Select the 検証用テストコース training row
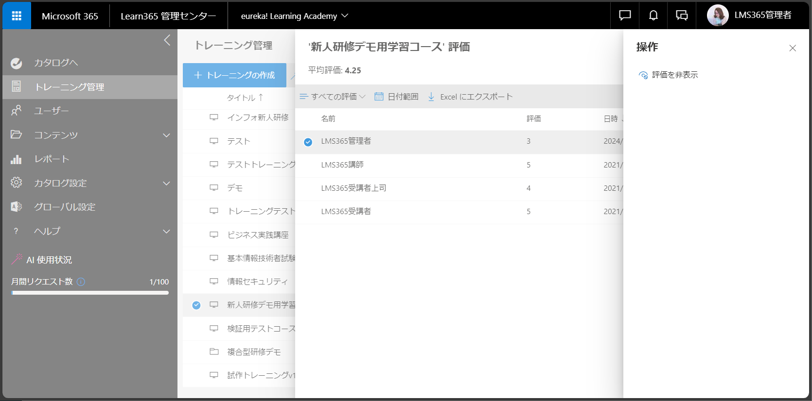The height and width of the screenshot is (401, 812). pyautogui.click(x=239, y=329)
